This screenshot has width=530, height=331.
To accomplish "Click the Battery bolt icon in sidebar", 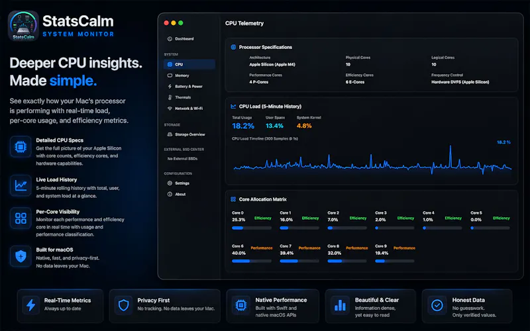I will (x=170, y=87).
